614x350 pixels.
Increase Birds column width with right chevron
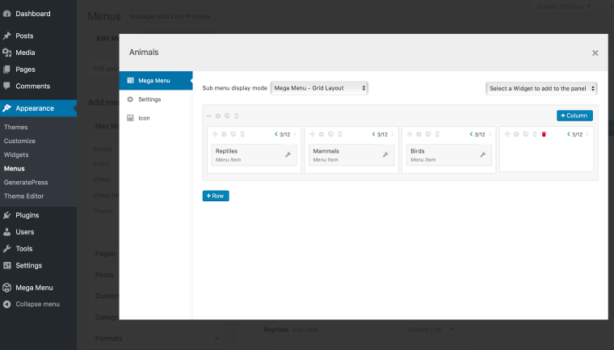click(490, 134)
